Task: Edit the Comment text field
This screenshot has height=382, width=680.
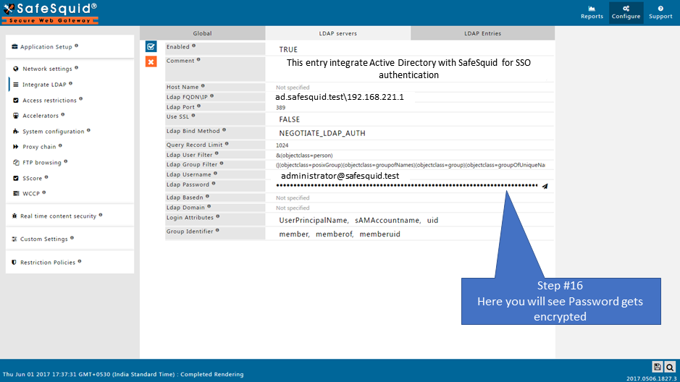Action: point(410,69)
